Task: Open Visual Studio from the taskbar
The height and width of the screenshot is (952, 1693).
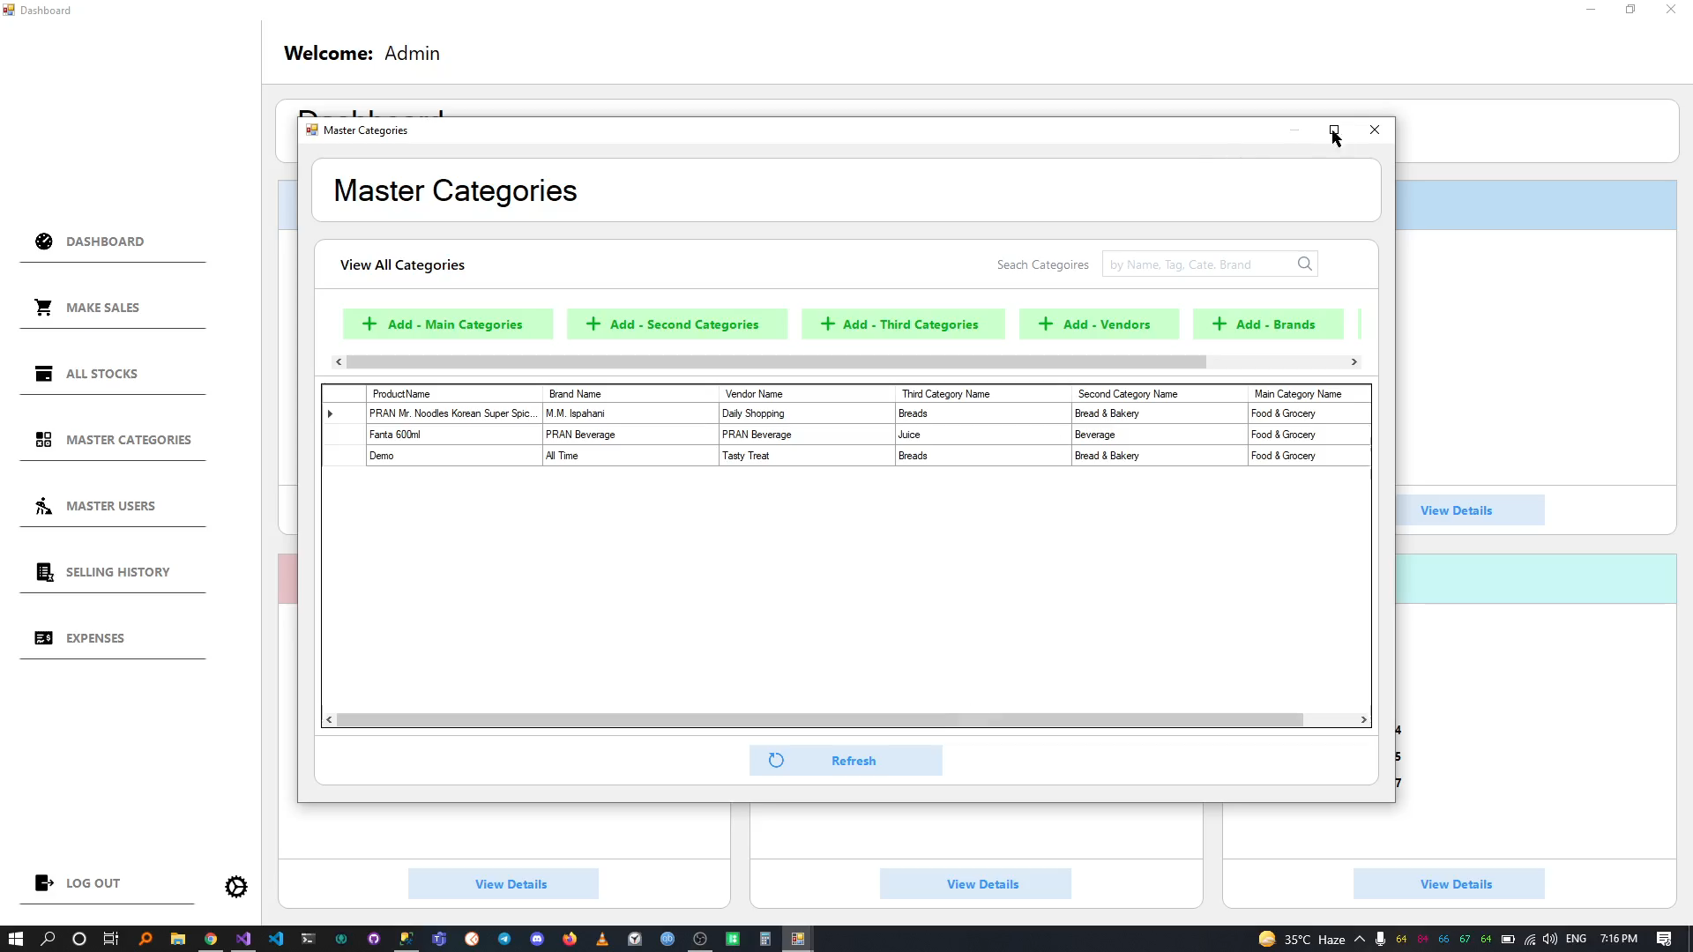Action: 243,939
